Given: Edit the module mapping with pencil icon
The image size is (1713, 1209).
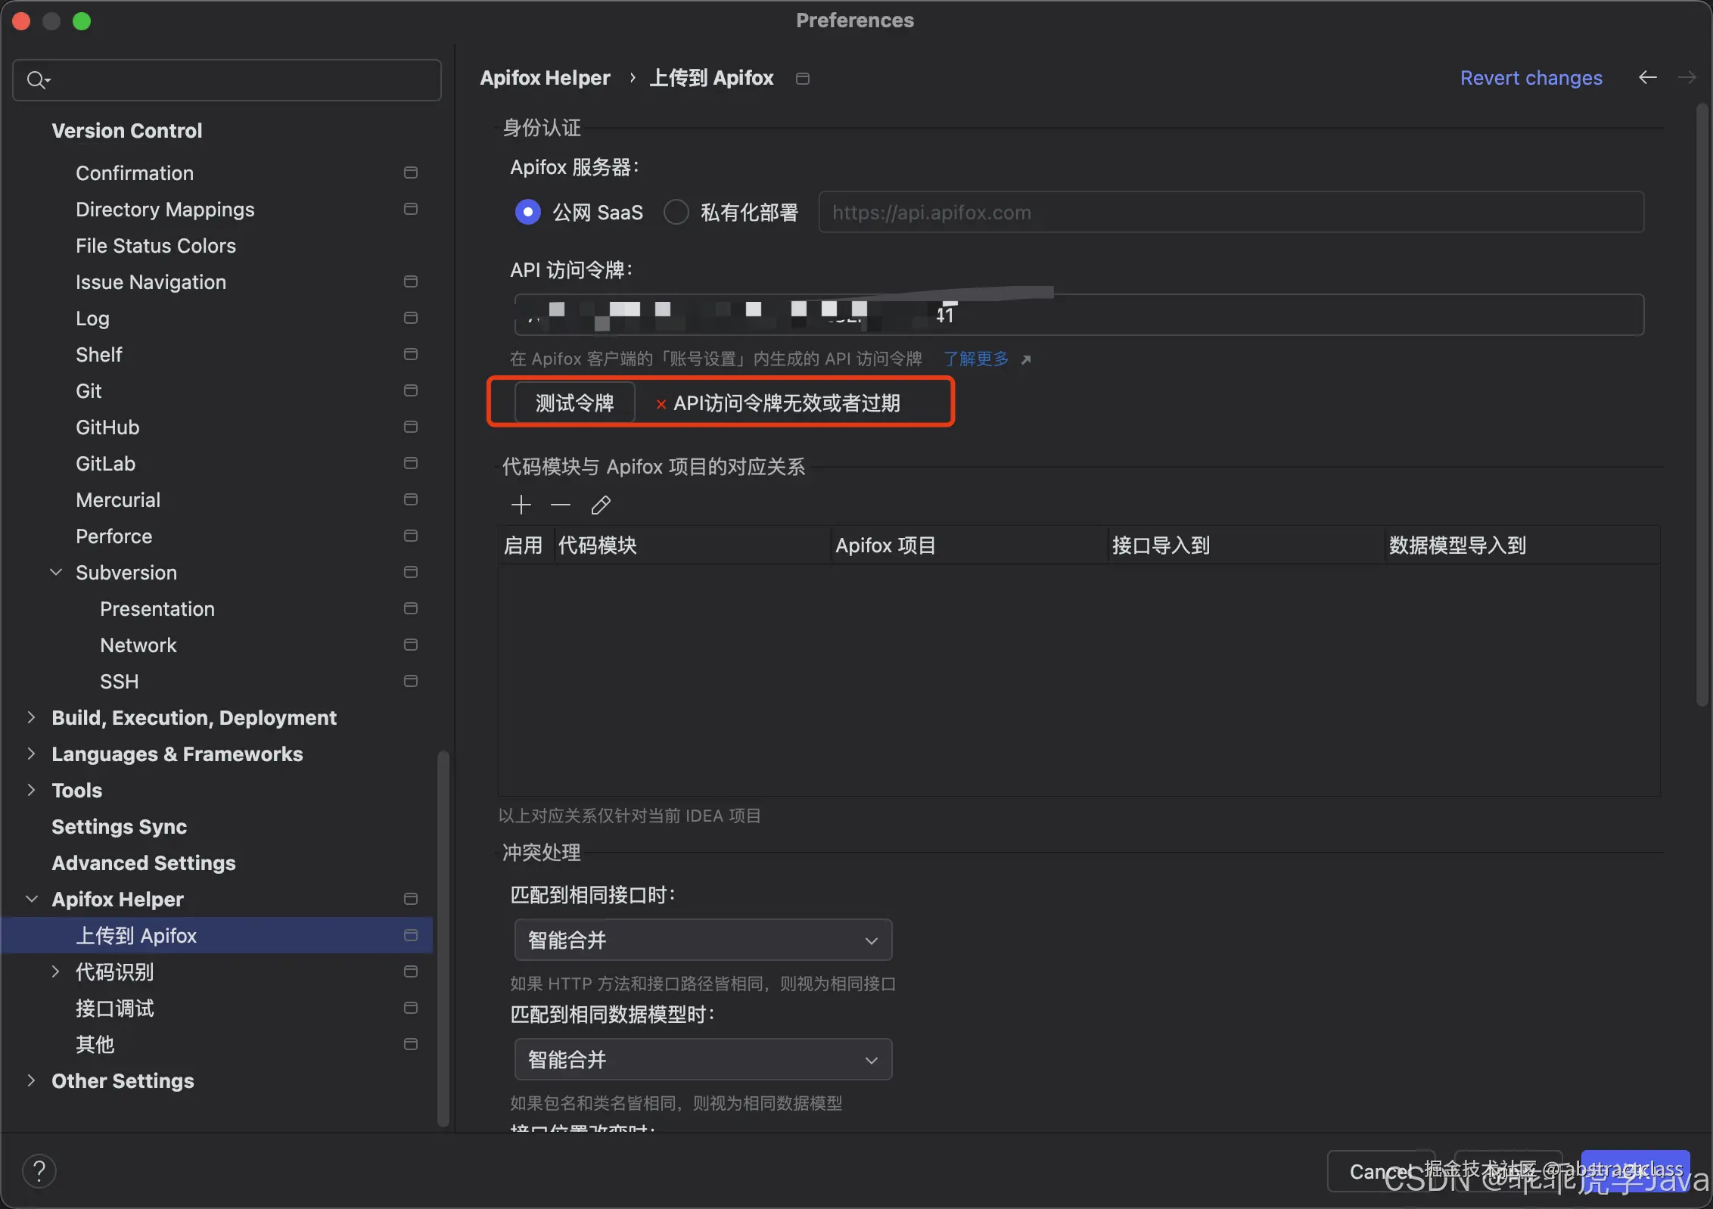Looking at the screenshot, I should click(x=600, y=505).
